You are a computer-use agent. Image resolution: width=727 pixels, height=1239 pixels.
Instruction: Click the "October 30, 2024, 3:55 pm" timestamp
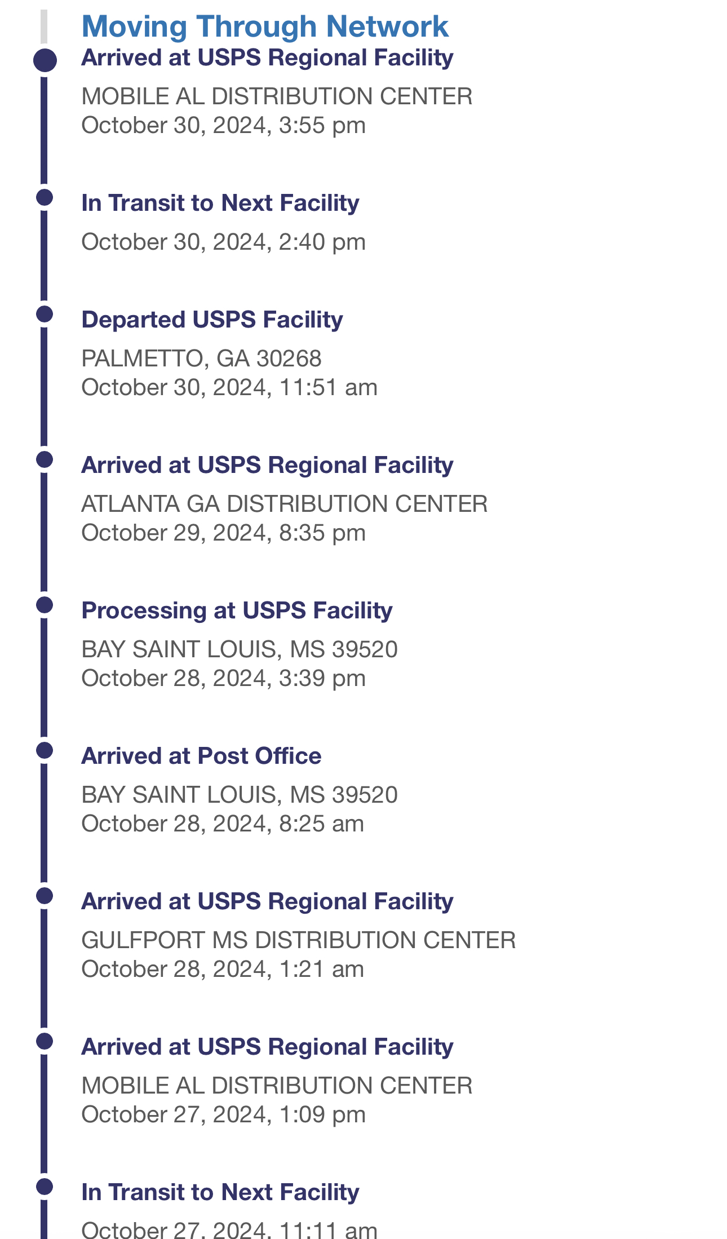(x=223, y=125)
